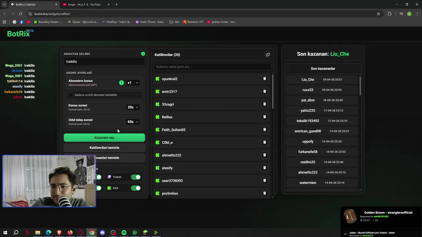Viewport: 422px width, 237px height.
Task: Open Opera GX from the taskbar
Action: click(x=81, y=233)
